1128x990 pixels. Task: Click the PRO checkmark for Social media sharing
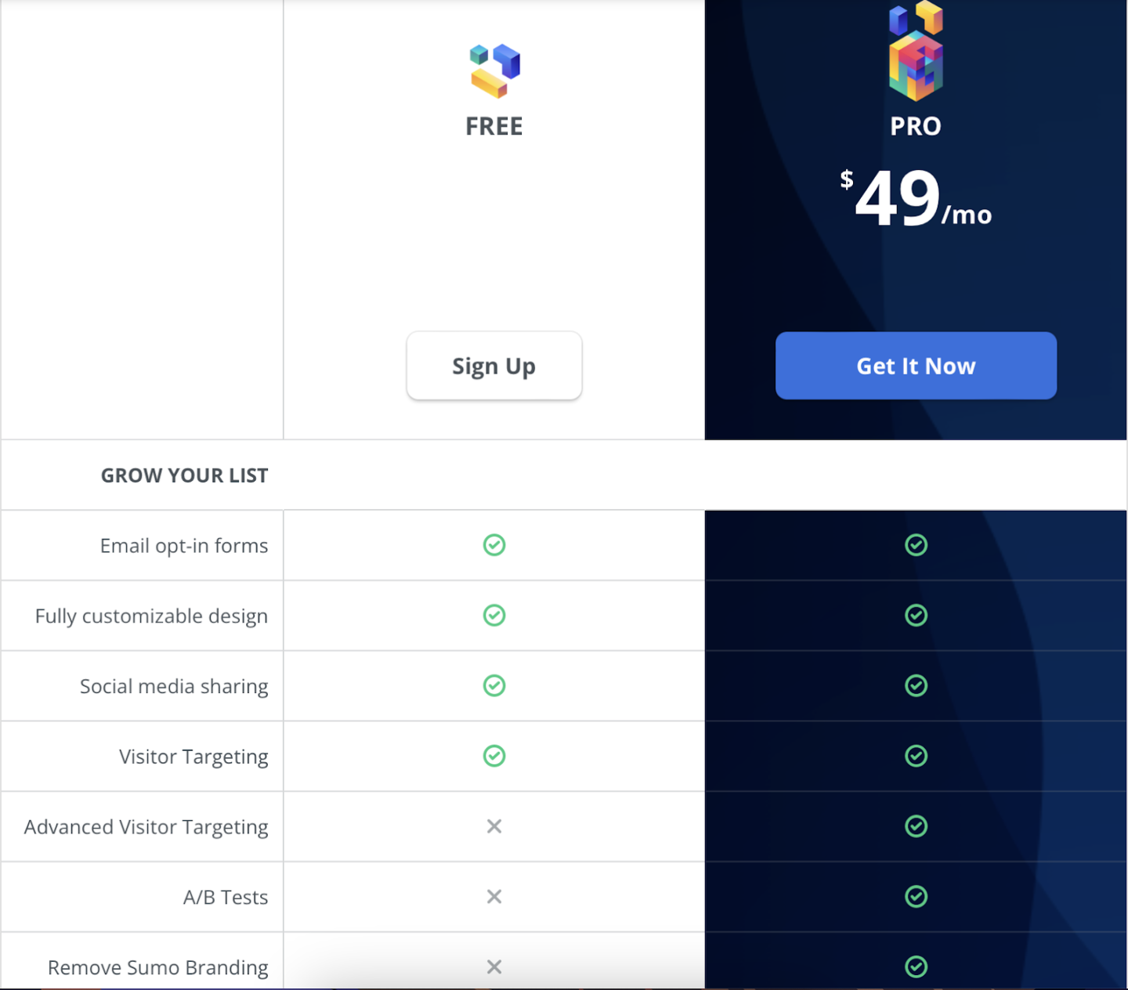click(x=915, y=686)
